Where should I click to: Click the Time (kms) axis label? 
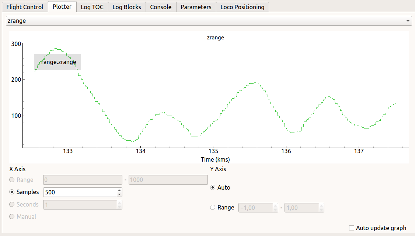coord(215,159)
